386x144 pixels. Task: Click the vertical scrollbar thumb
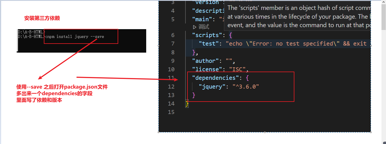pos(383,17)
